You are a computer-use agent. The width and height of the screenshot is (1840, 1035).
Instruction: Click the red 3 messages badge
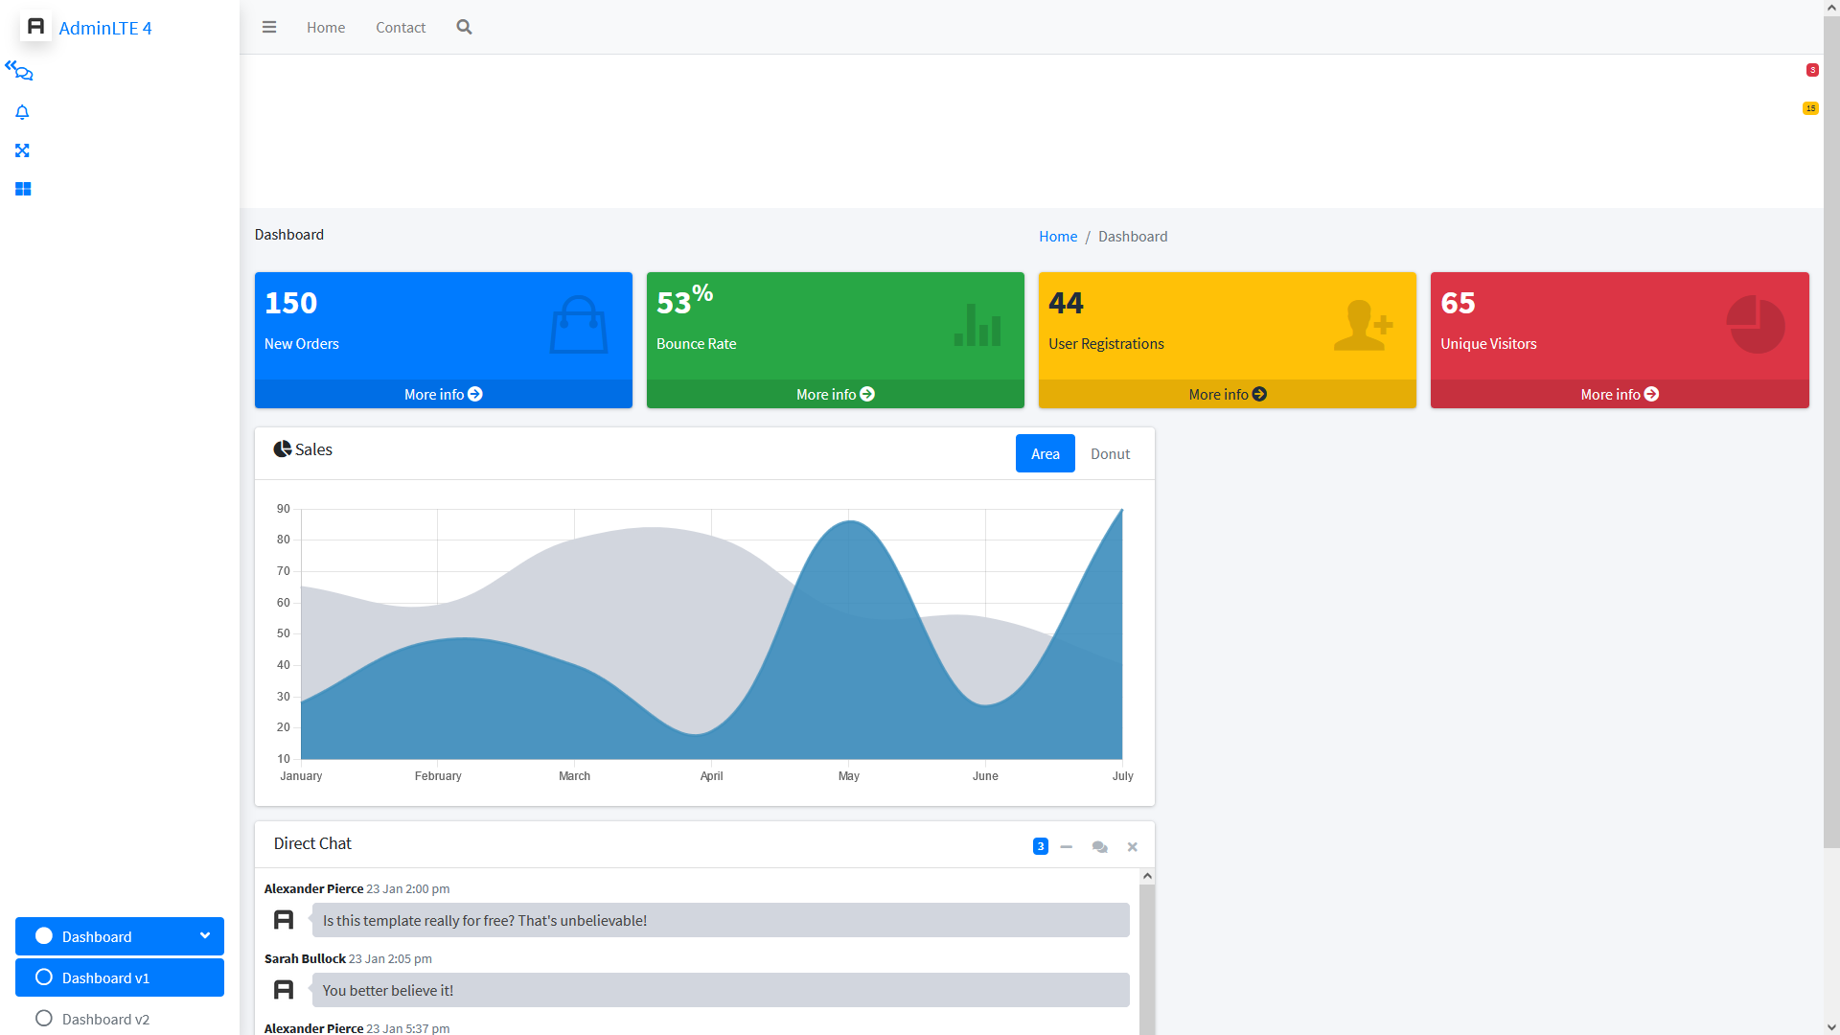pos(1812,70)
